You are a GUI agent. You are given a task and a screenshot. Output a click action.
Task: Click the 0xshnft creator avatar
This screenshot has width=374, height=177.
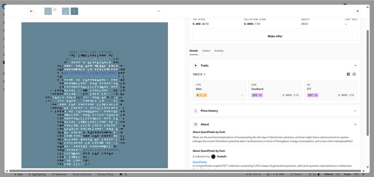[x=213, y=157]
